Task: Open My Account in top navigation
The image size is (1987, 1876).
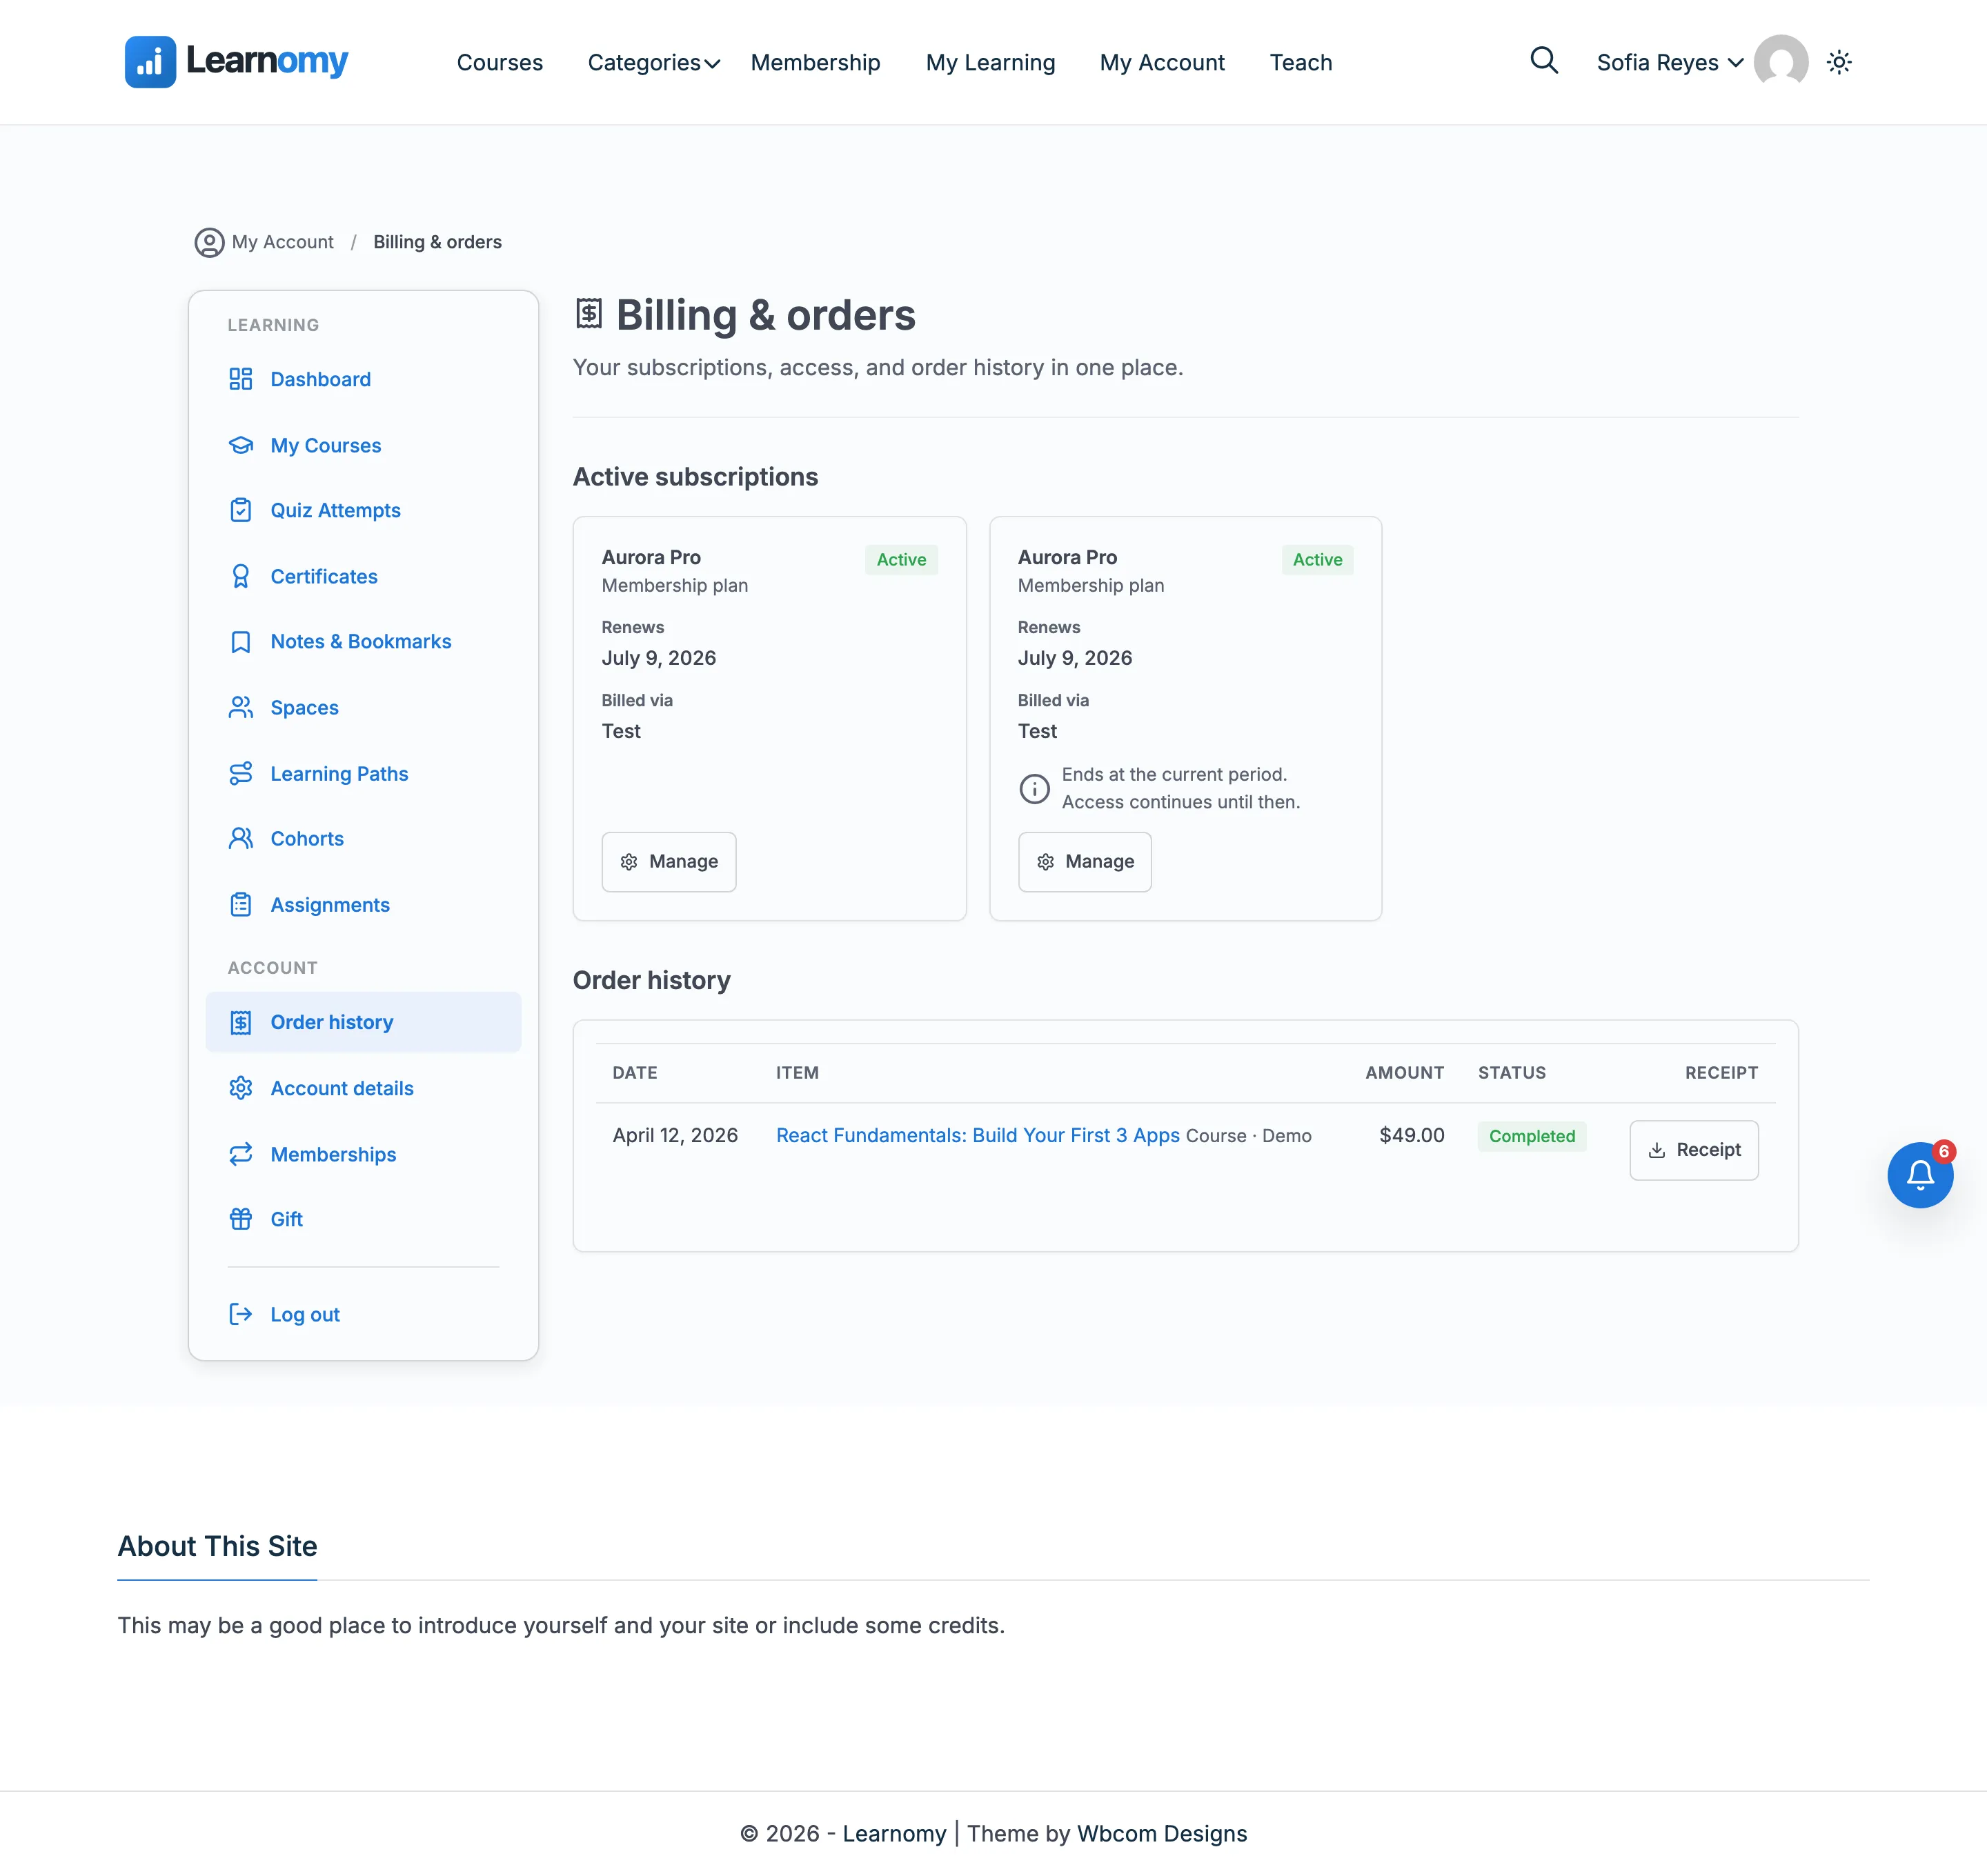Action: [x=1162, y=62]
